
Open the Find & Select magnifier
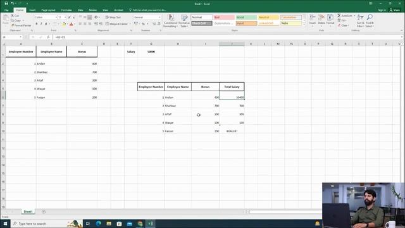370,21
